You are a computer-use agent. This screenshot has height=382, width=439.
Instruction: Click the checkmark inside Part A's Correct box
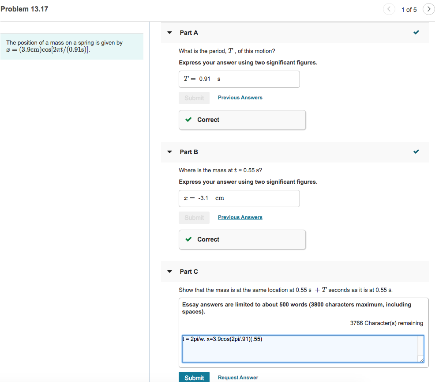pyautogui.click(x=189, y=120)
